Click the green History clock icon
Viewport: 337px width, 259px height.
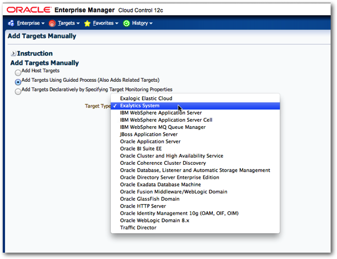[x=126, y=23]
